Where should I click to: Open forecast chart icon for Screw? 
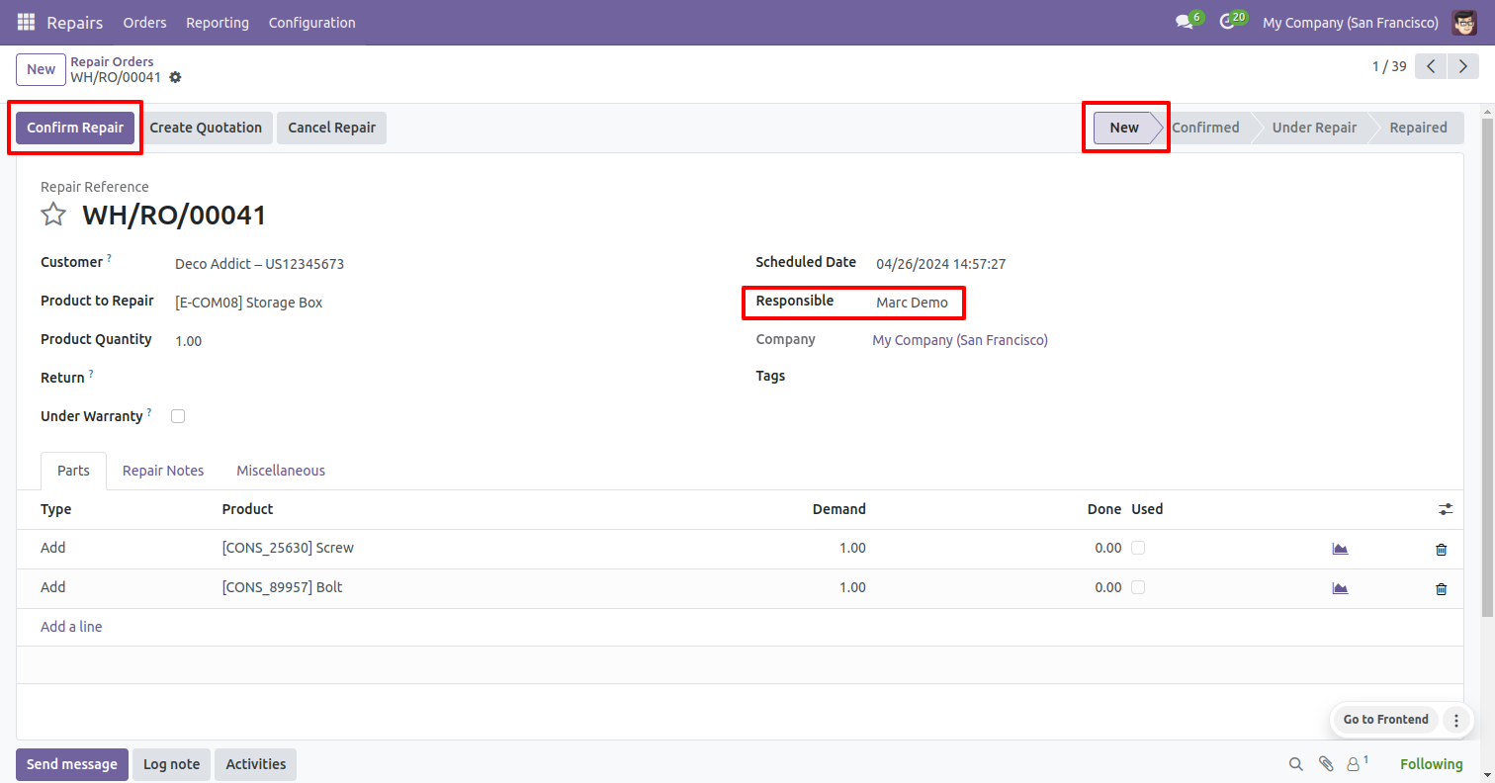pyautogui.click(x=1340, y=549)
